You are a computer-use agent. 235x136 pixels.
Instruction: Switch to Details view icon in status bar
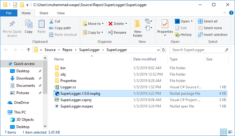point(224,132)
